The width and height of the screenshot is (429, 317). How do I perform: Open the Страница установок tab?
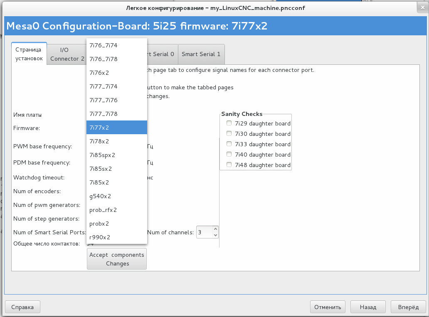pyautogui.click(x=29, y=54)
